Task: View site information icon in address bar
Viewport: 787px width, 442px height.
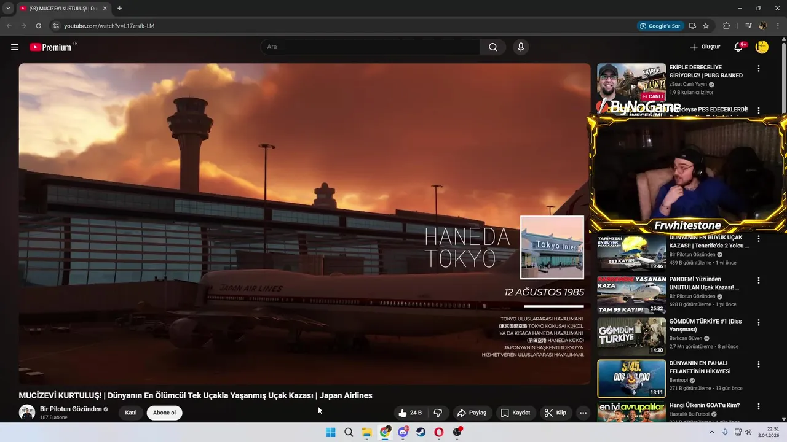Action: 55,26
